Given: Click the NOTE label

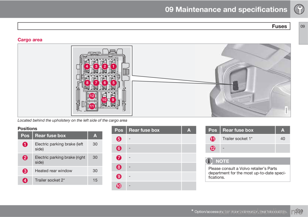Looking at the screenshot, I should tap(222, 161).
